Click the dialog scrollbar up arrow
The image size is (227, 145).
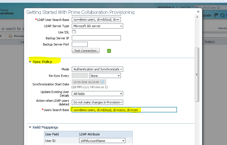click(197, 17)
